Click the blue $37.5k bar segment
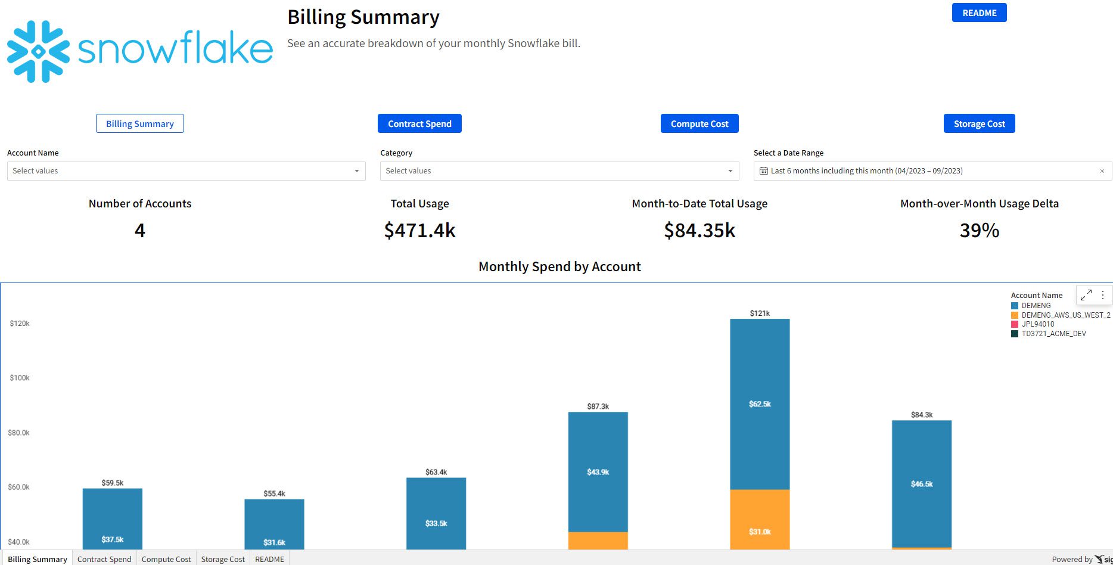Screen dimensions: 1113x565 pos(112,519)
